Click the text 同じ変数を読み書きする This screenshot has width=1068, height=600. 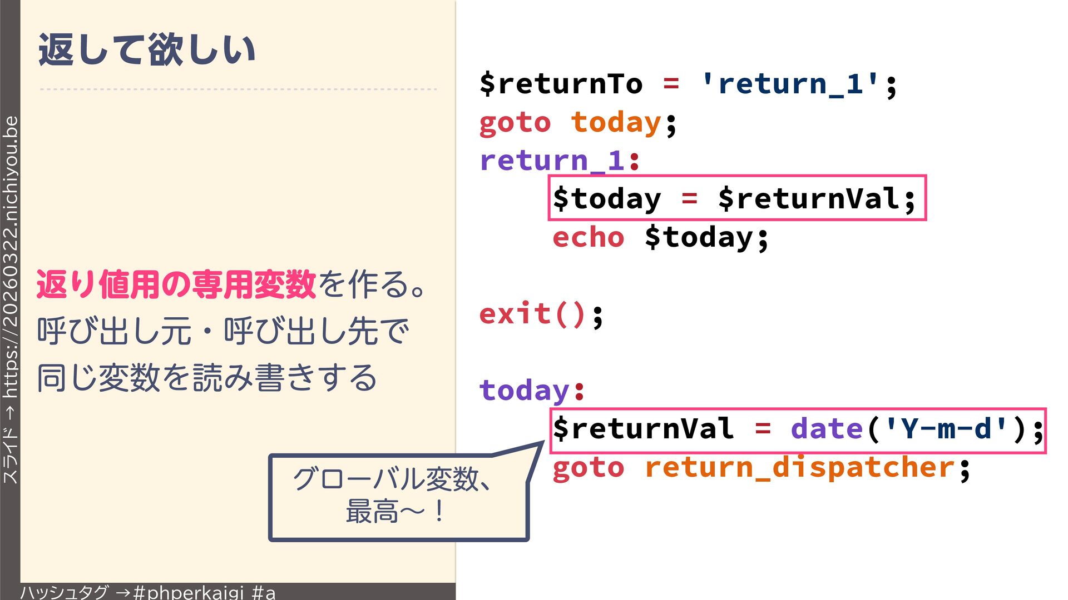(x=207, y=378)
